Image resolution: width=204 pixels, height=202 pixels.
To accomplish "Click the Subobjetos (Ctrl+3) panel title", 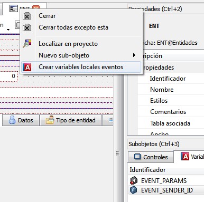I will point(154,144).
